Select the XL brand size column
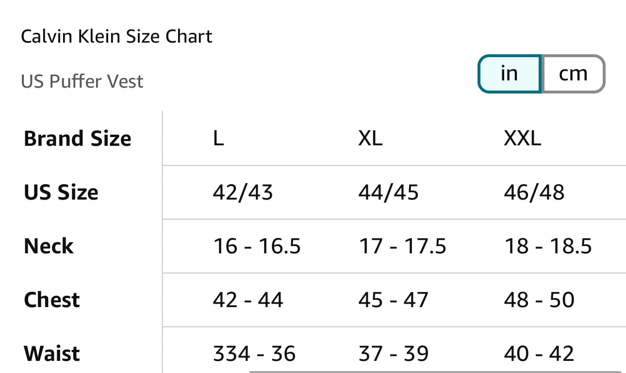 (370, 139)
